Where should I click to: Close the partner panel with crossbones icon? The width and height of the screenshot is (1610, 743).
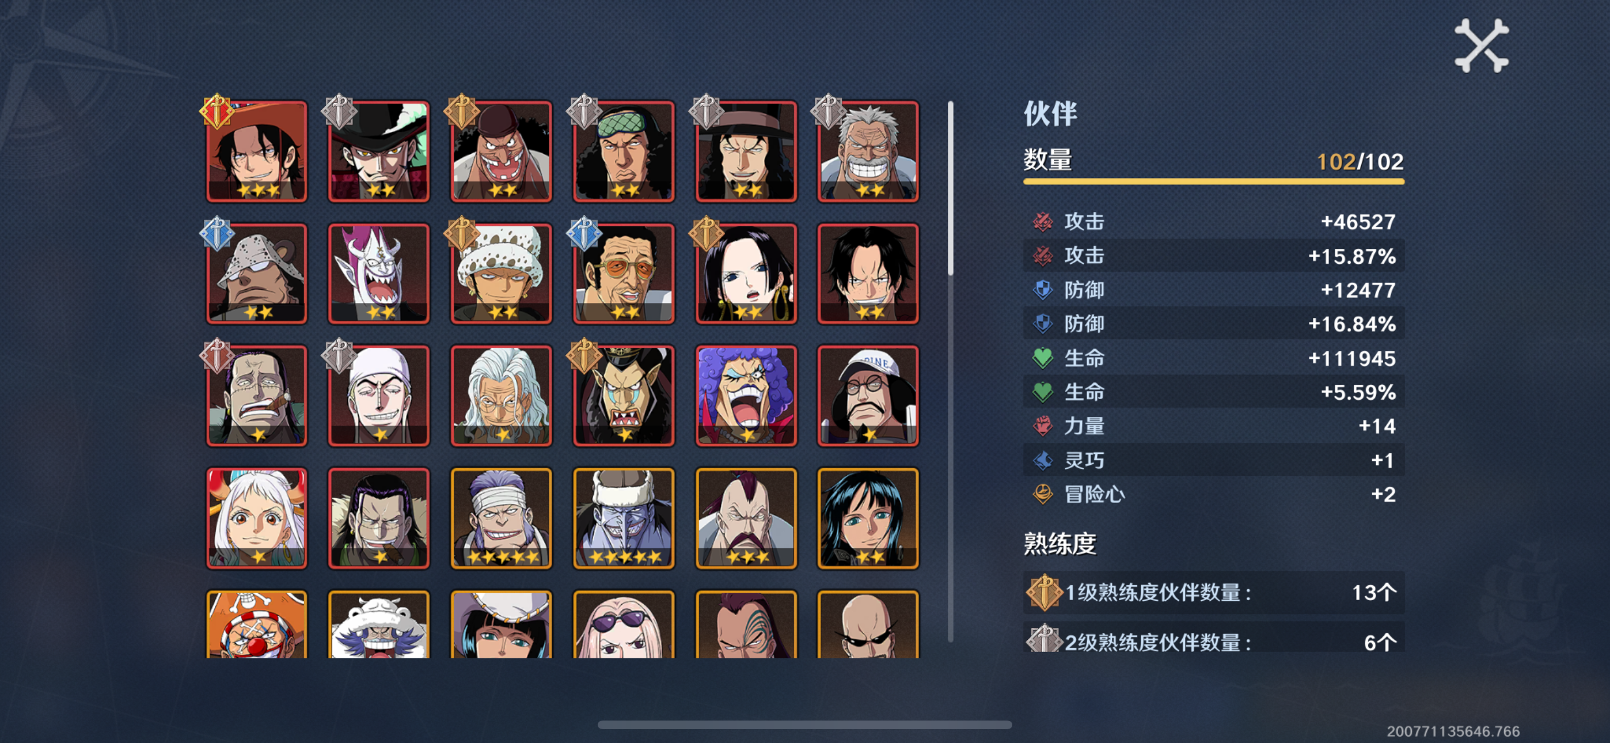tap(1481, 46)
